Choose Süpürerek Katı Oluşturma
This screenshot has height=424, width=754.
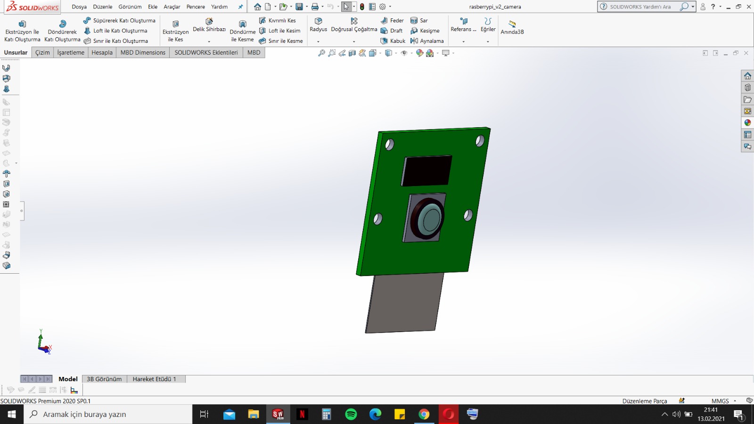[x=119, y=20]
